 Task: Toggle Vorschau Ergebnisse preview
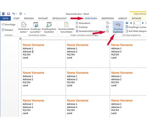pos(118,27)
